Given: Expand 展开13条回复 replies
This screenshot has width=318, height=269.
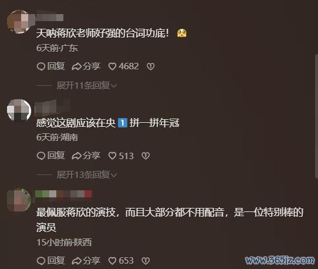Looking at the screenshot, I should click(87, 175).
